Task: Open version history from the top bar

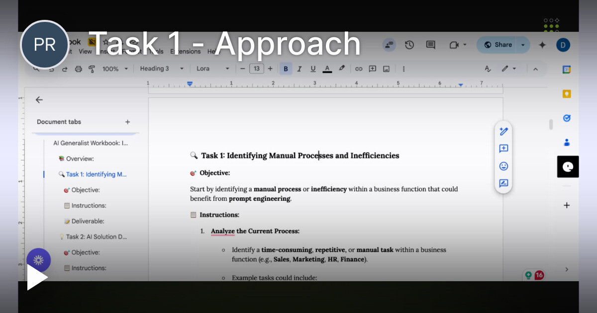Action: pyautogui.click(x=409, y=45)
